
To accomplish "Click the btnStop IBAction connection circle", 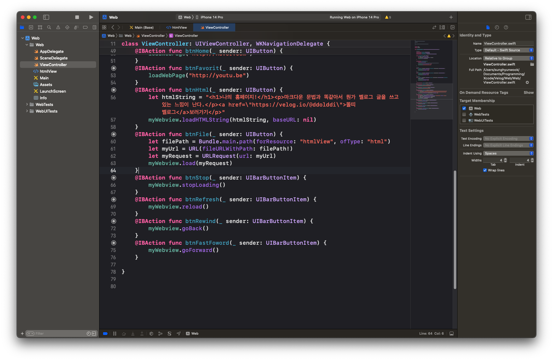I will 114,178.
